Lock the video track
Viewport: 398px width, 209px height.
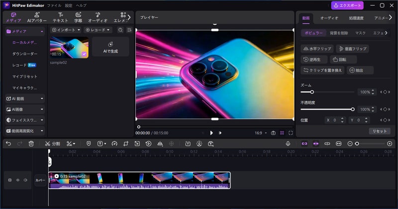tap(9, 180)
